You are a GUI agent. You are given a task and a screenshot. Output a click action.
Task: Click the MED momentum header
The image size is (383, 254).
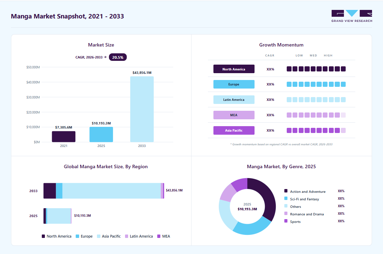(x=313, y=56)
